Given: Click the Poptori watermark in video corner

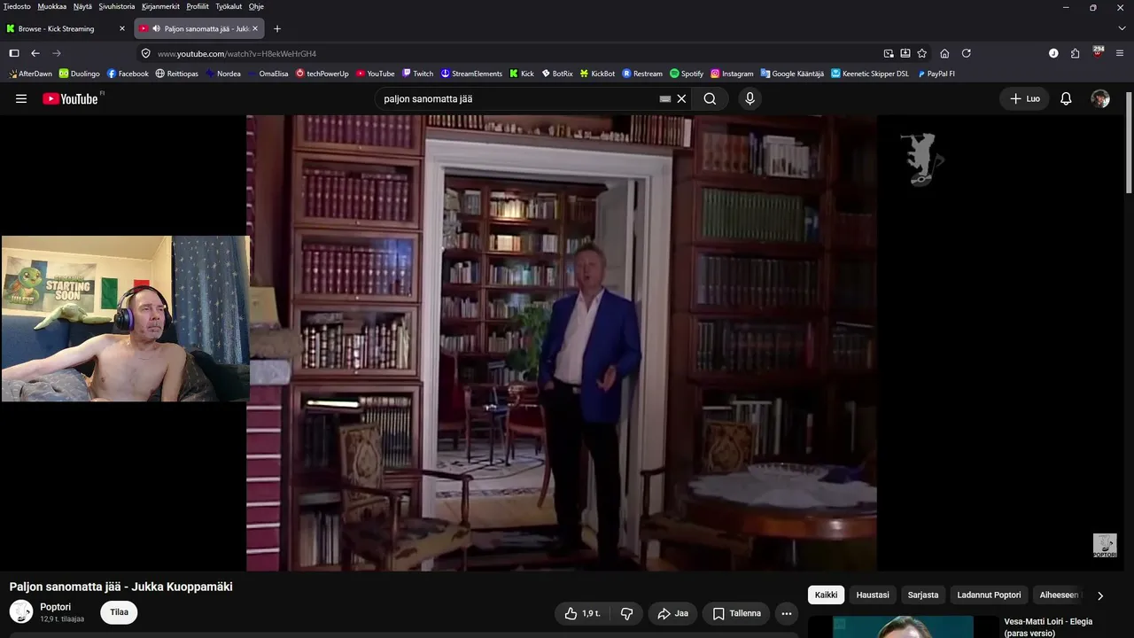Looking at the screenshot, I should coord(1105,545).
